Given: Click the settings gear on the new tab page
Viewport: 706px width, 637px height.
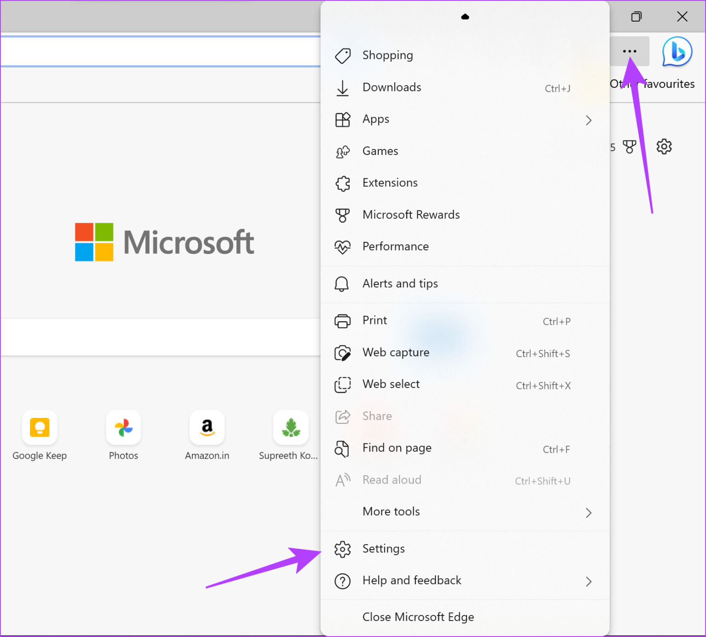Looking at the screenshot, I should 664,147.
